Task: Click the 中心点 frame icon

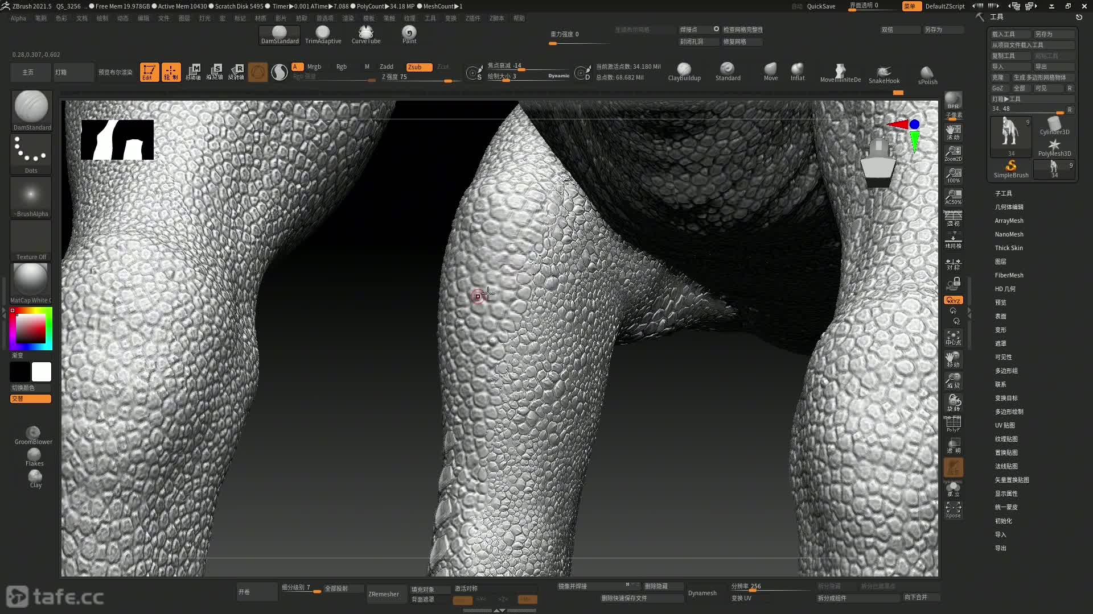Action: point(953,338)
